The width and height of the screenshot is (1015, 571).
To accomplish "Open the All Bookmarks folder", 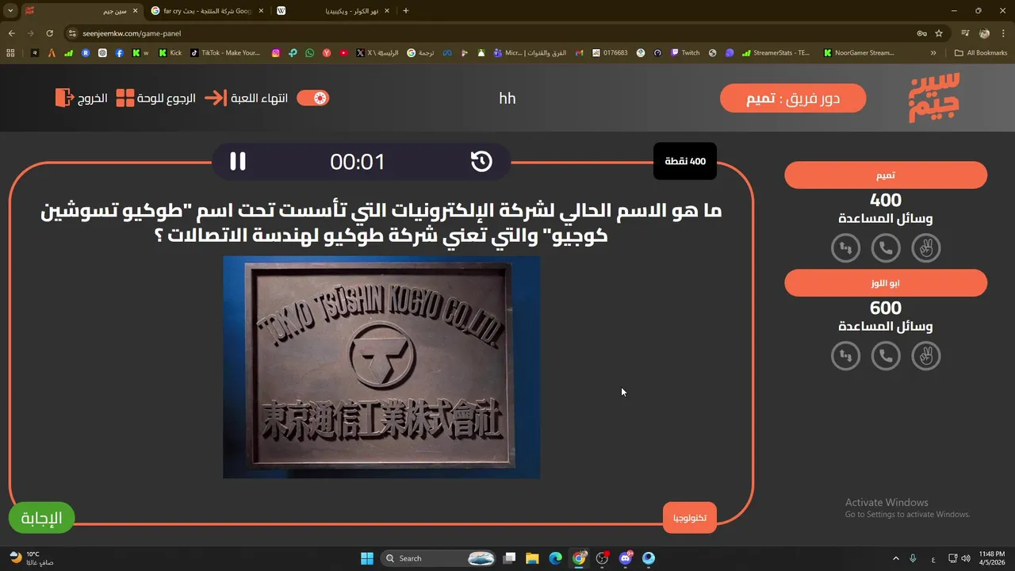I will pyautogui.click(x=982, y=53).
